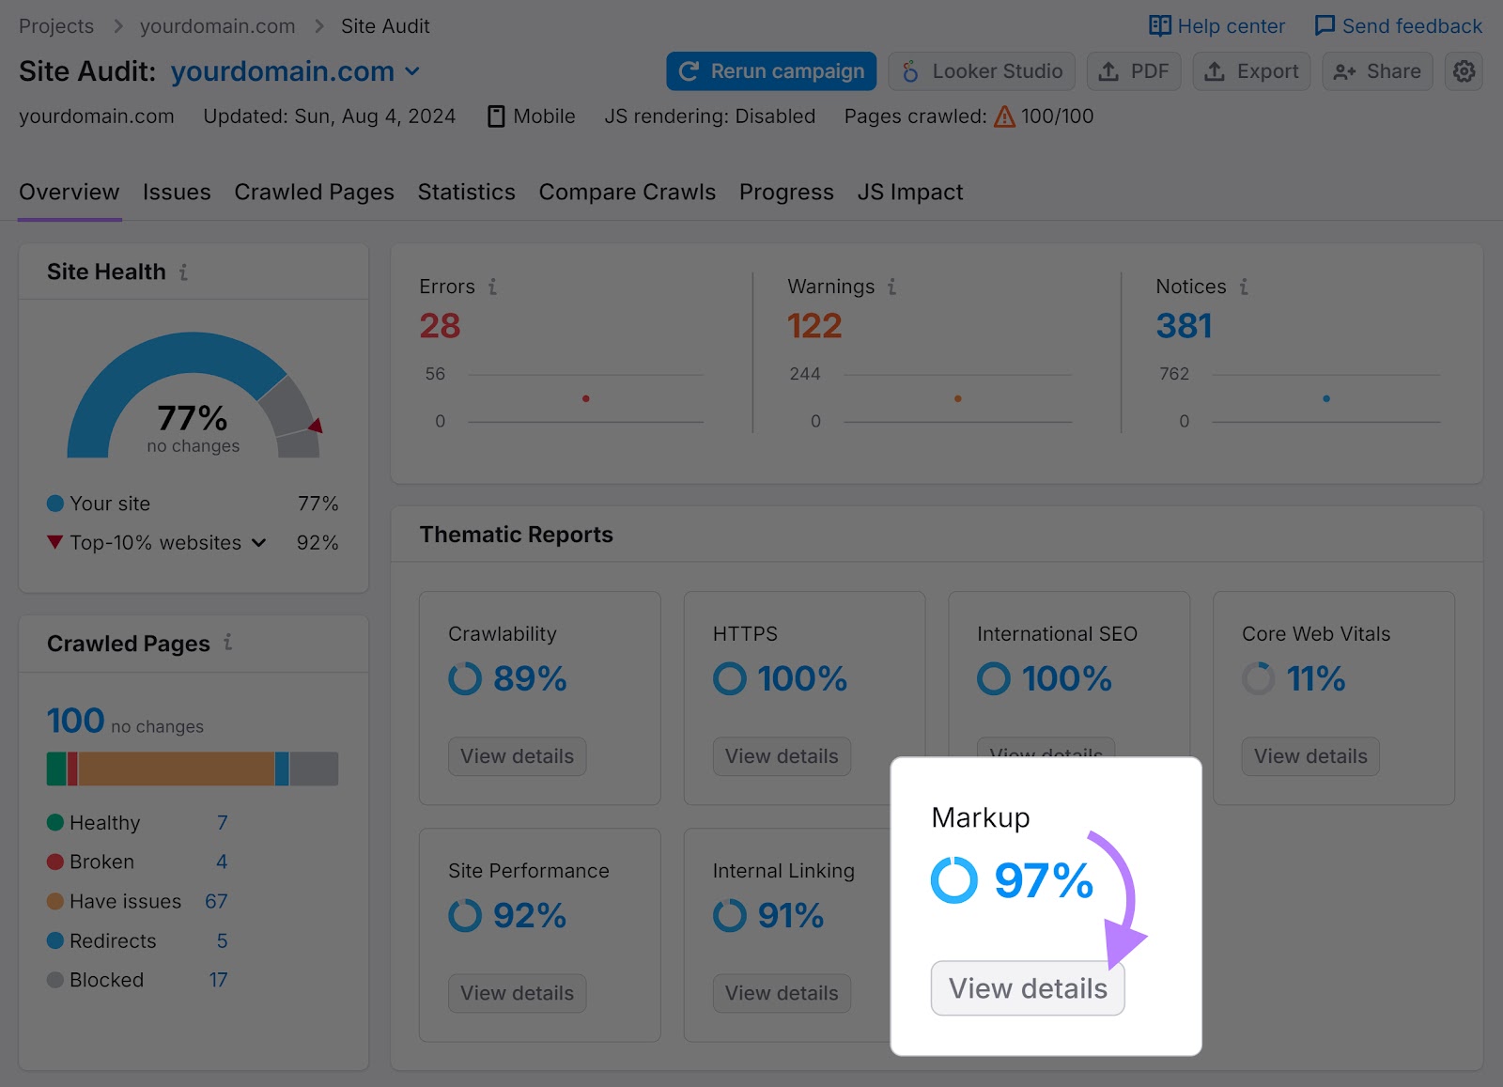View details of the Markup report
Screen dimensions: 1503x1087
pos(1027,987)
